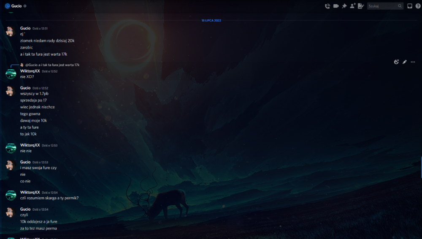
Task: Start a video call using camera icon
Action: click(x=336, y=6)
